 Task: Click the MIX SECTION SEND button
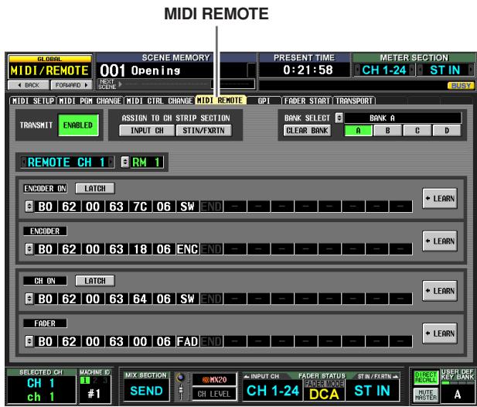[146, 391]
